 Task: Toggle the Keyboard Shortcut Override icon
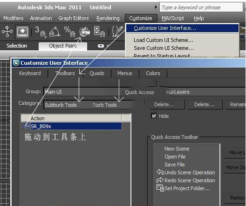[x=22, y=31]
